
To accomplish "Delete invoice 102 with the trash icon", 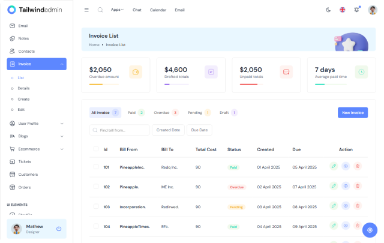I will coord(358,187).
